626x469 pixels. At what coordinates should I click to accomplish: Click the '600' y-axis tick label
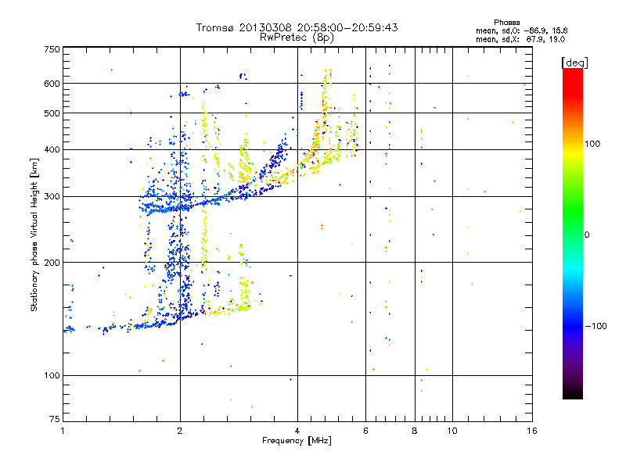point(52,84)
